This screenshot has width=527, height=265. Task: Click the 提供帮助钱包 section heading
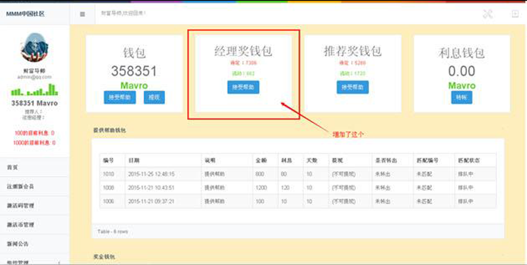click(110, 130)
